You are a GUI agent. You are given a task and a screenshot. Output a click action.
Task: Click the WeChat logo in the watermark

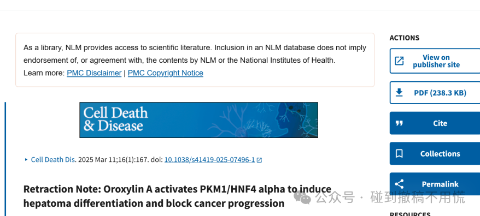302,197
